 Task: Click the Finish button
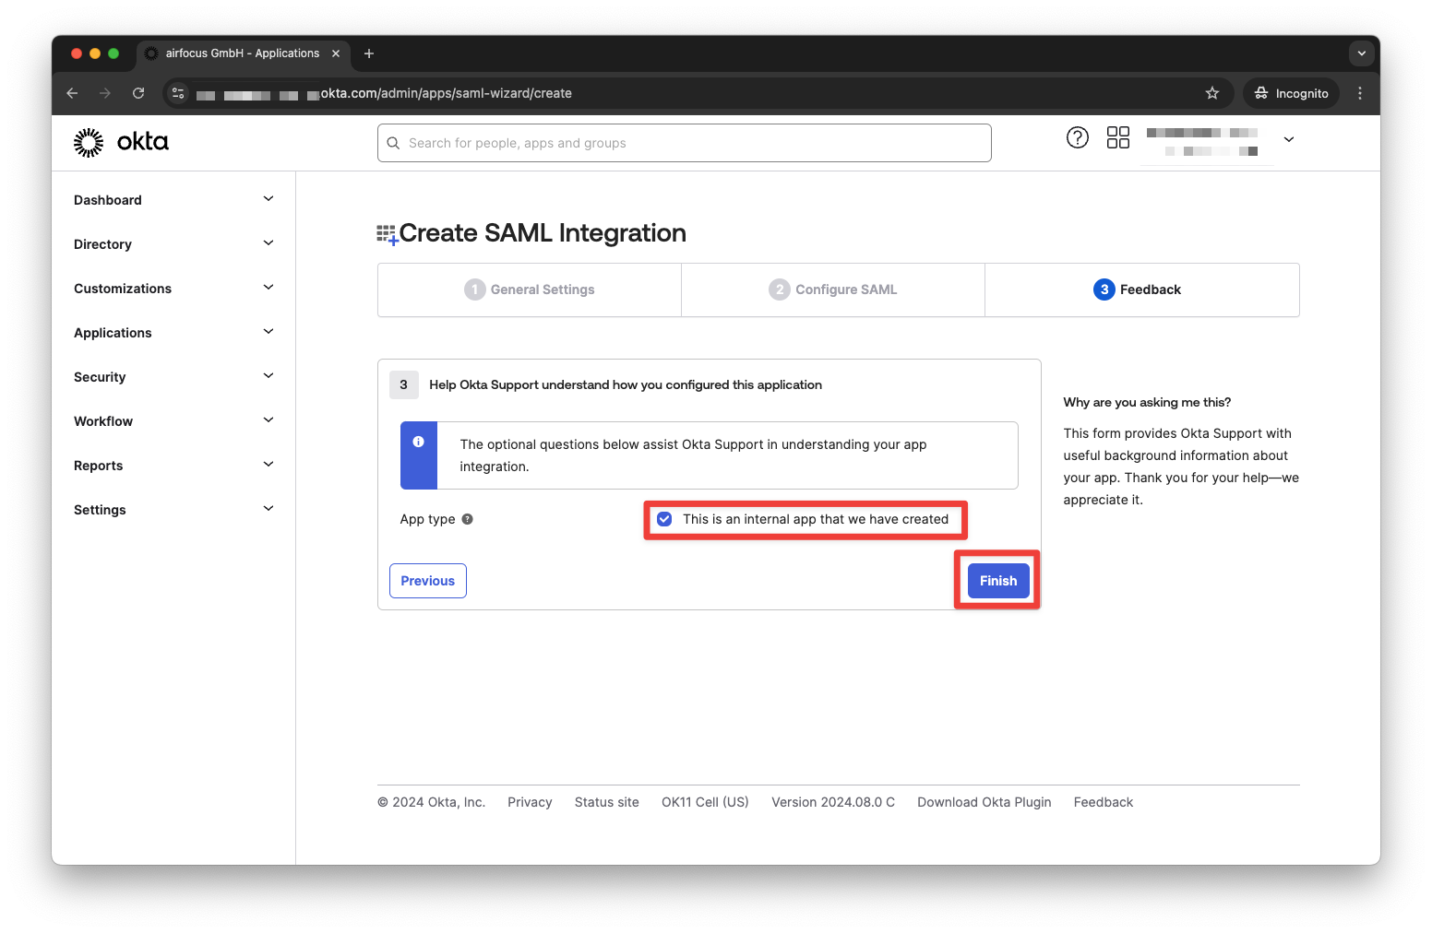click(x=998, y=581)
